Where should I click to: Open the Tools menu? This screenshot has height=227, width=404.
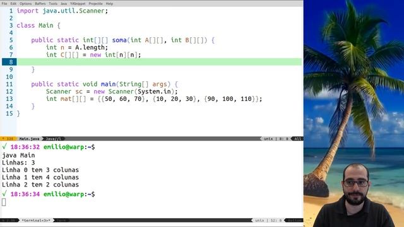click(x=53, y=4)
